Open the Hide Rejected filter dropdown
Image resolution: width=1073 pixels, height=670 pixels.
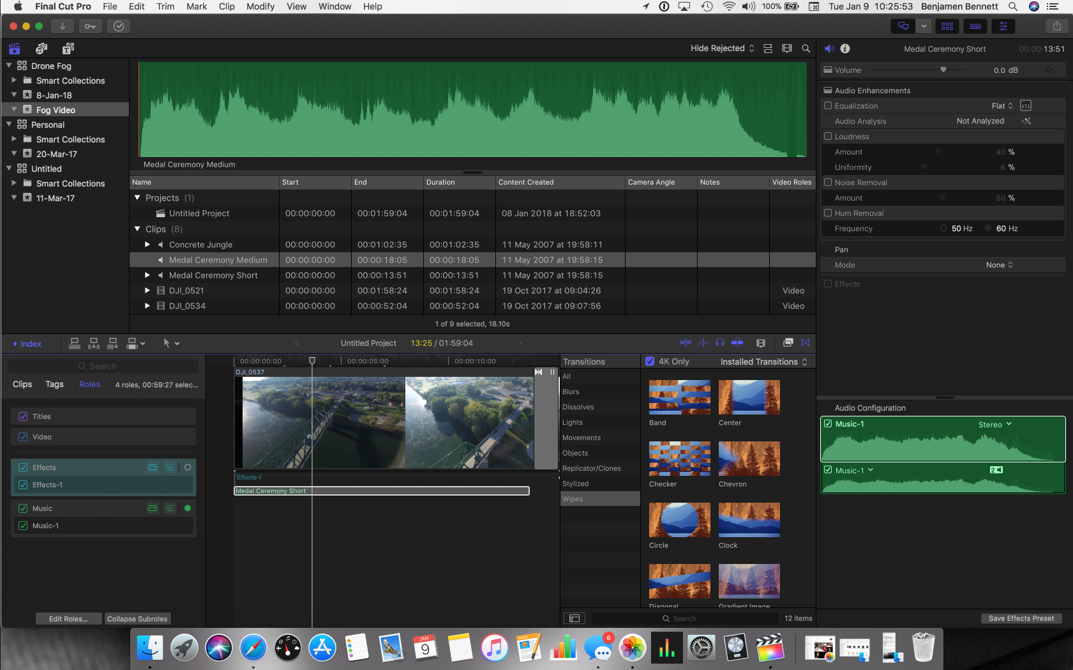tap(722, 49)
